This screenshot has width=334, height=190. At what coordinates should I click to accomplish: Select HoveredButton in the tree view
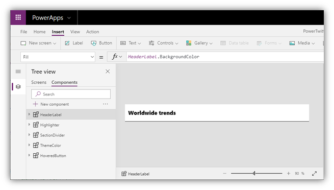53,156
